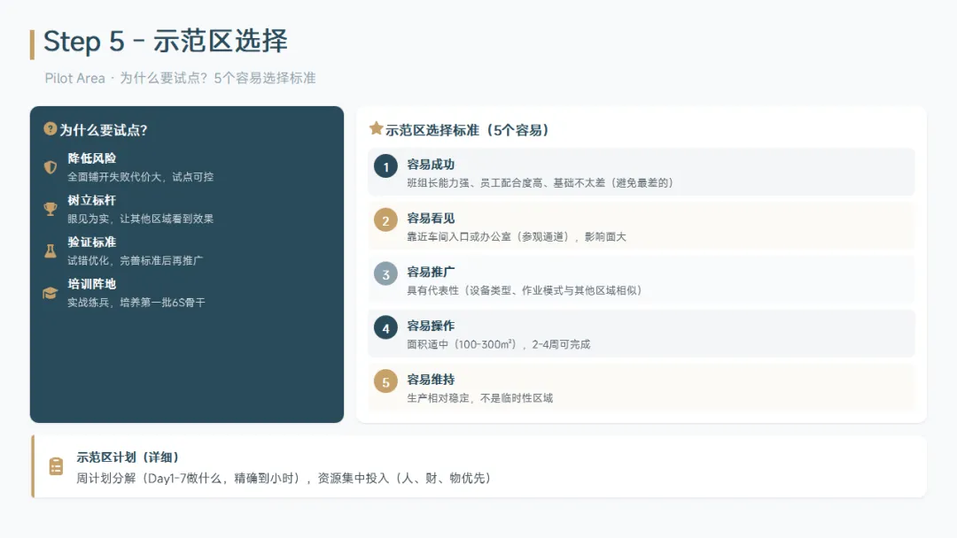The height and width of the screenshot is (538, 957).
Task: Click the trophy icon next to 树立标杆
Action: 50,209
